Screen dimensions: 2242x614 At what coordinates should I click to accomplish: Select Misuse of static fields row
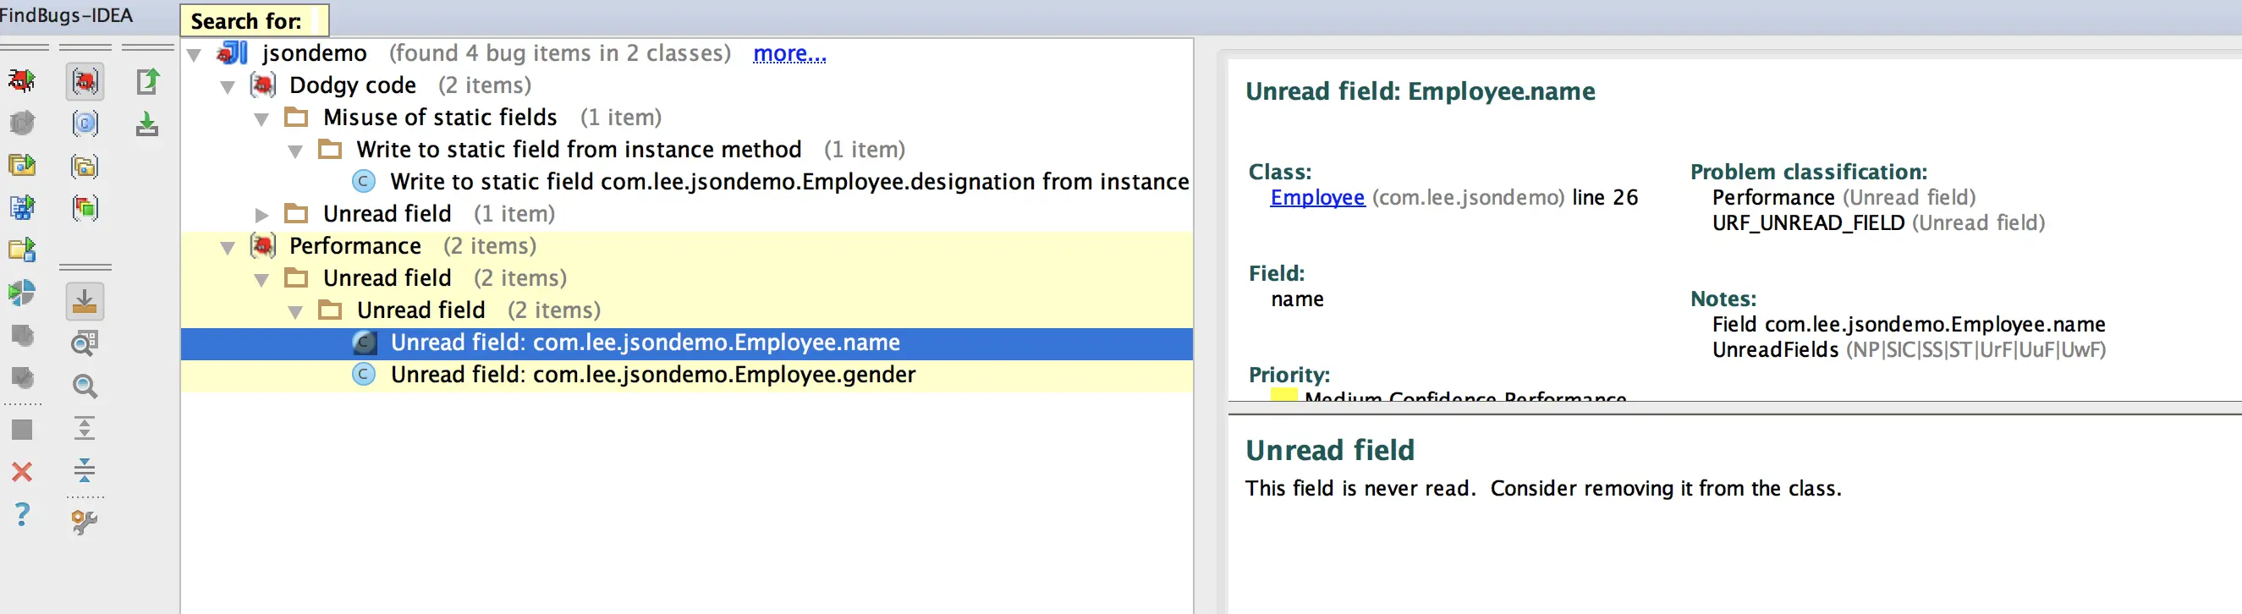coord(687,118)
